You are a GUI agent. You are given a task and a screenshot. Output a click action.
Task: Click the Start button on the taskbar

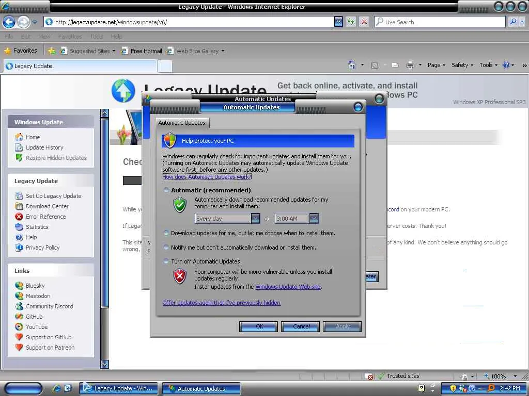point(23,389)
